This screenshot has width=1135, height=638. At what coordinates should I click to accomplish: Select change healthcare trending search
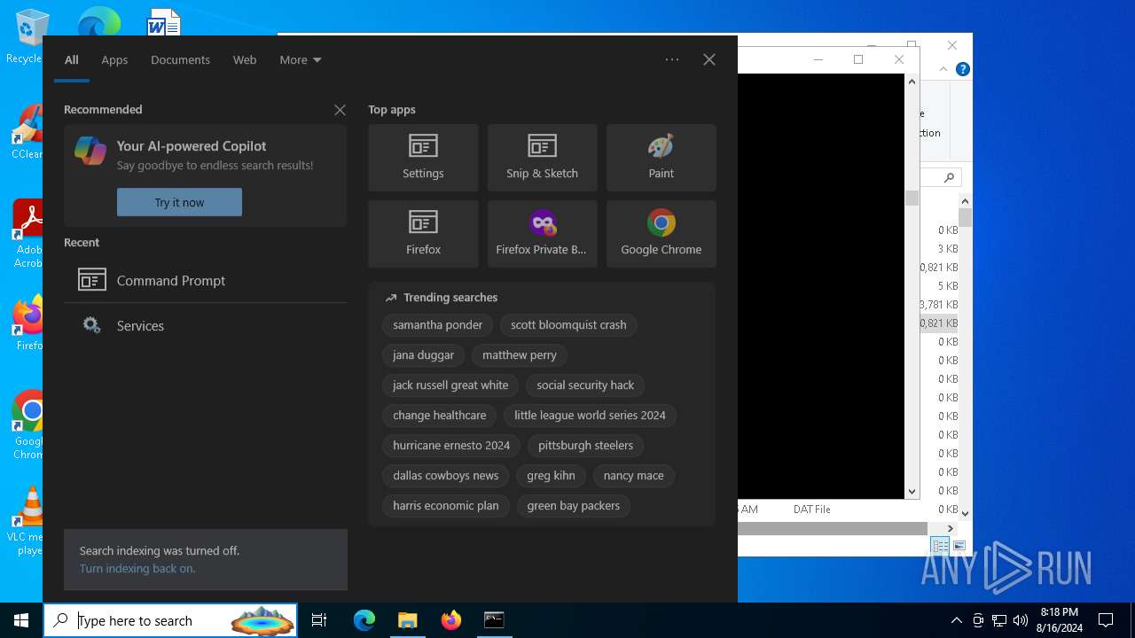(440, 416)
